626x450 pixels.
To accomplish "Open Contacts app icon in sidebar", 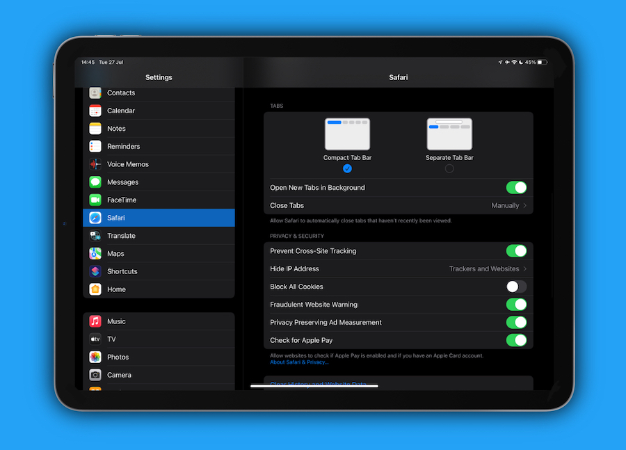I will 95,93.
